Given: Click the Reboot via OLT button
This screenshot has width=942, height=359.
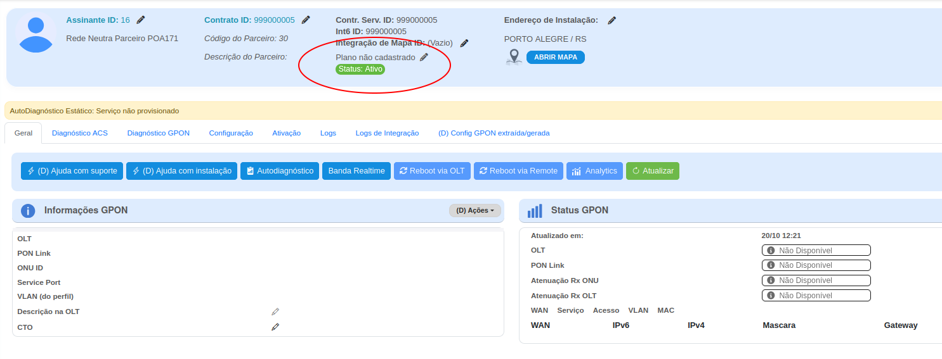Looking at the screenshot, I should coord(432,171).
